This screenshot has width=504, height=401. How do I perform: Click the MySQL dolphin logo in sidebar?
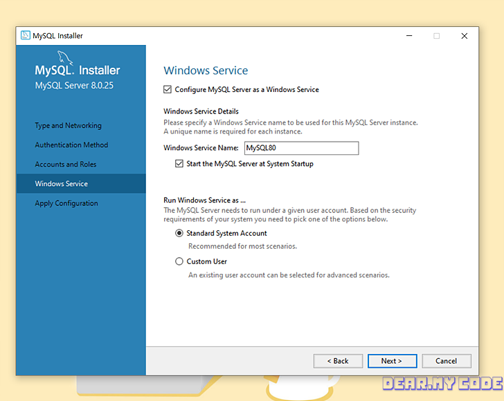[x=65, y=58]
